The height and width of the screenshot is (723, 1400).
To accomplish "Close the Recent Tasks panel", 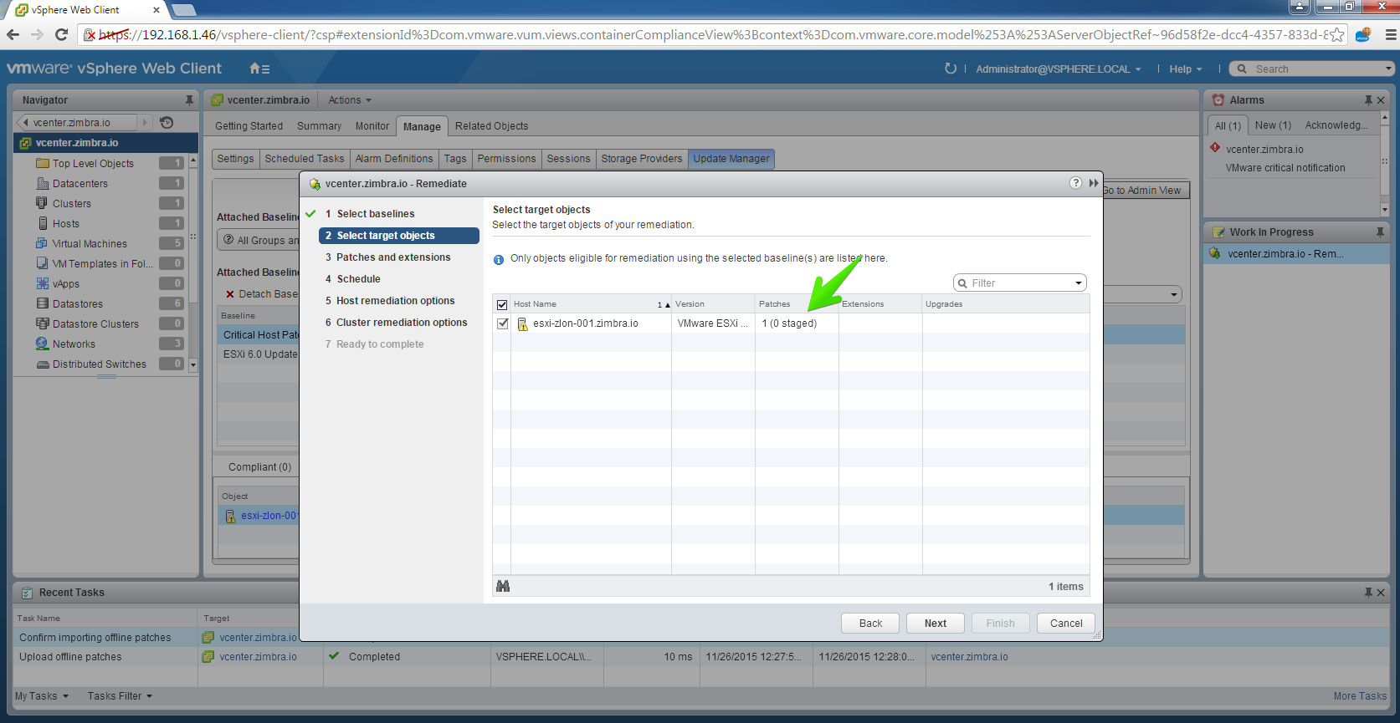I will coord(1381,592).
